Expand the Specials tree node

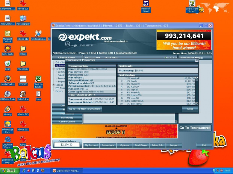(53, 85)
